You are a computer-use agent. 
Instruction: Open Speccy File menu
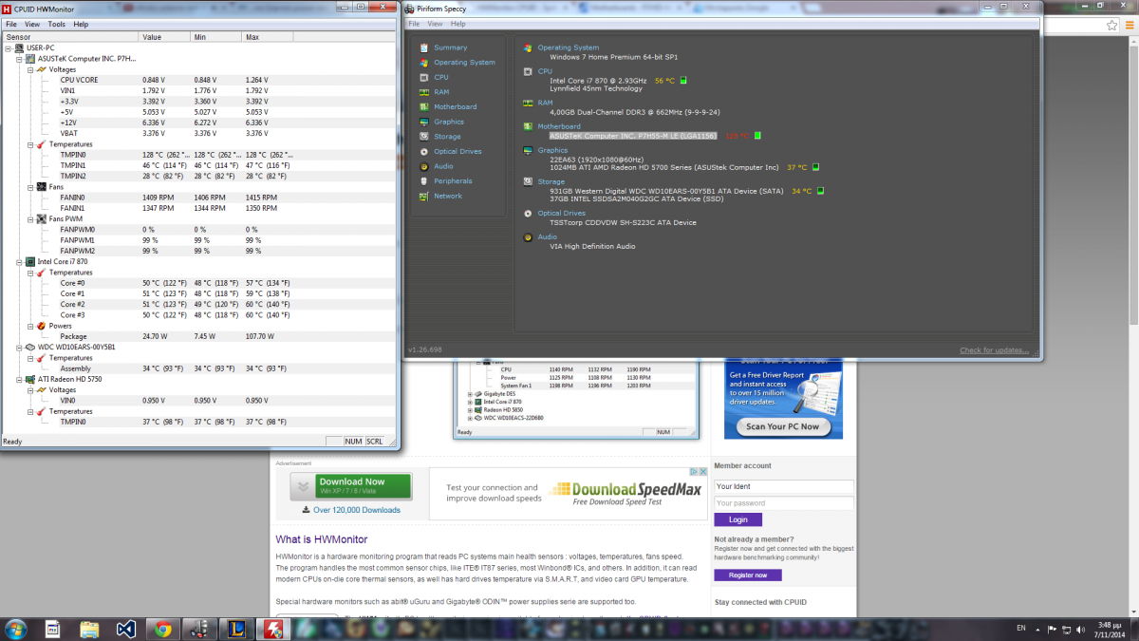414,23
